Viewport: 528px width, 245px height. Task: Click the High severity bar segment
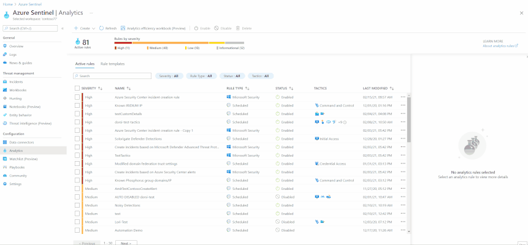coord(123,43)
